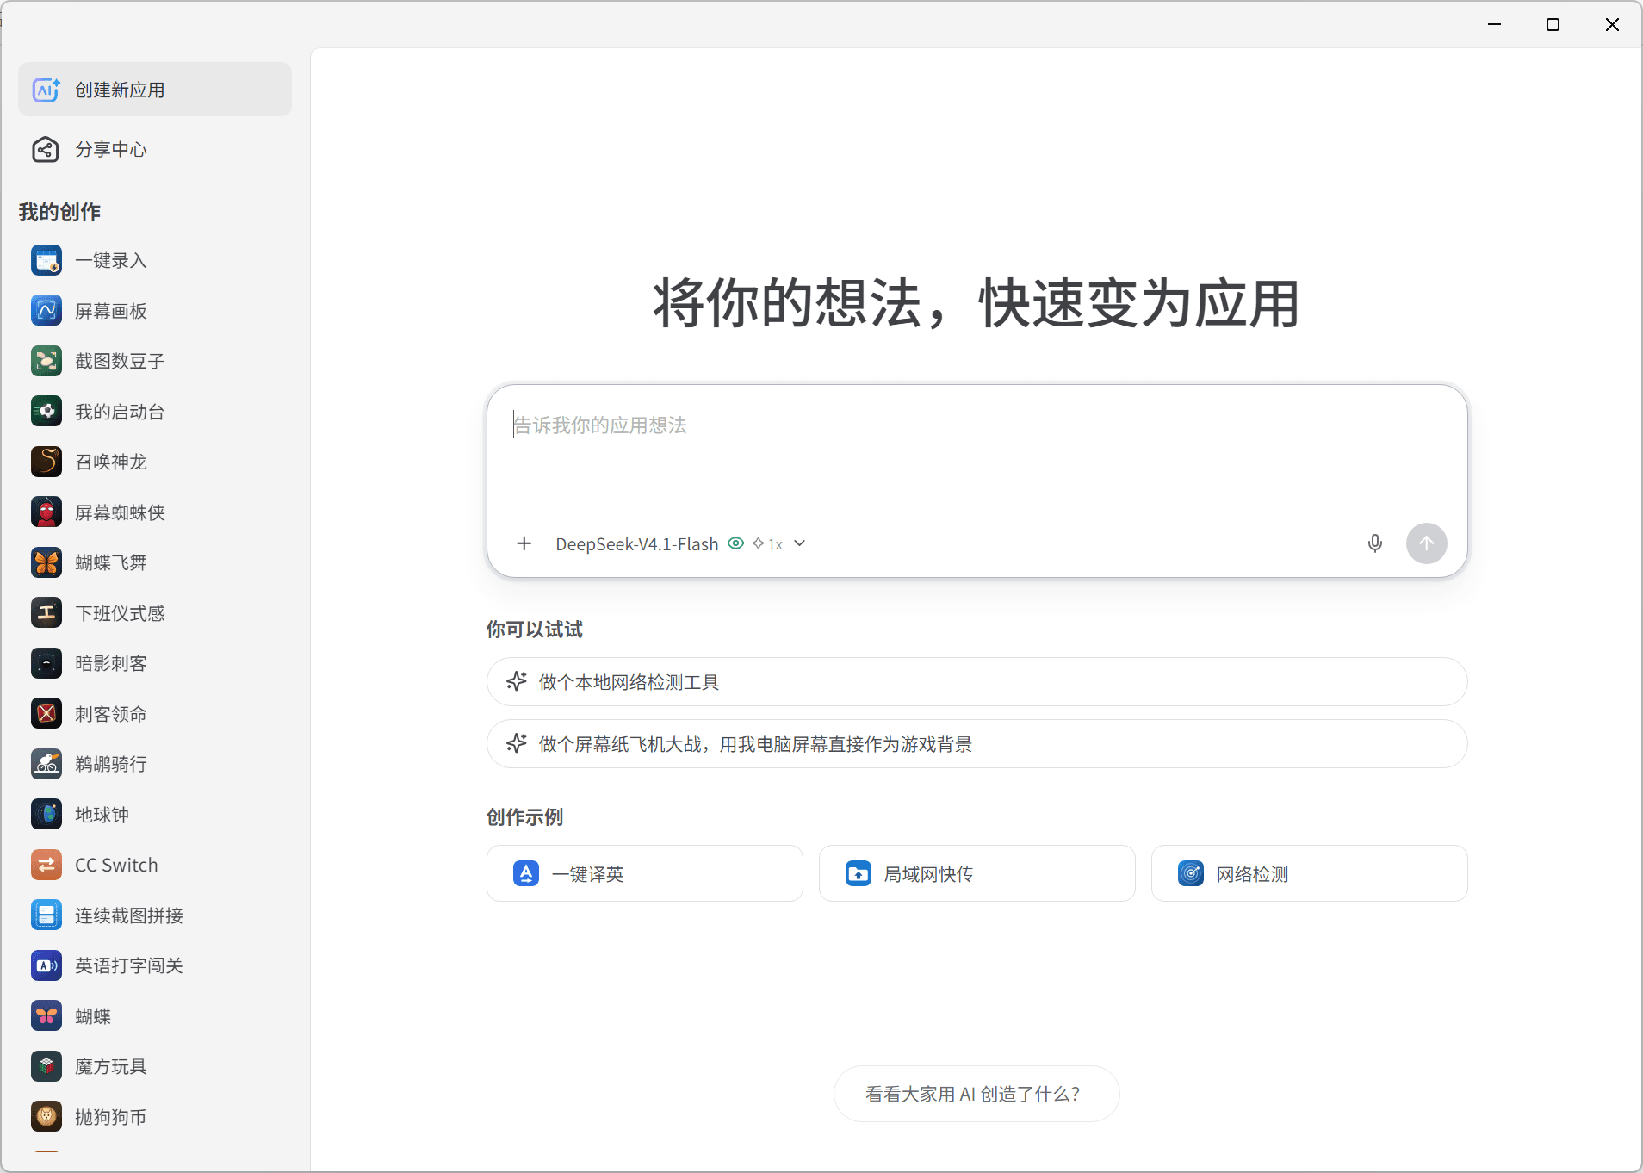This screenshot has width=1643, height=1173.
Task: Open 分享中心 share icon
Action: (46, 149)
